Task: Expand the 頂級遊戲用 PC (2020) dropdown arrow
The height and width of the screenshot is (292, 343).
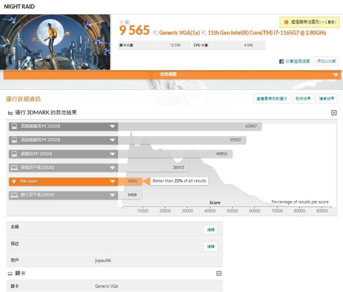Action: pyautogui.click(x=112, y=140)
